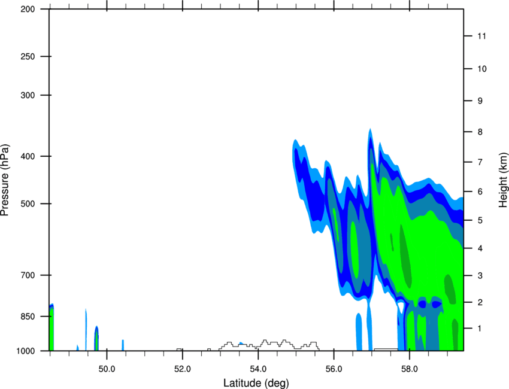Click the 50.0 latitude label

click(x=107, y=369)
